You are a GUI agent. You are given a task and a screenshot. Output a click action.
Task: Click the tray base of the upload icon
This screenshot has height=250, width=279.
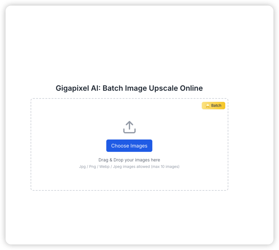(129, 131)
